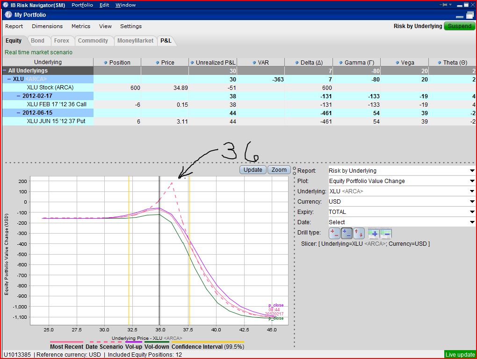Viewport: 477px width, 359px height.
Task: Open the View menu
Action: pyautogui.click(x=105, y=26)
